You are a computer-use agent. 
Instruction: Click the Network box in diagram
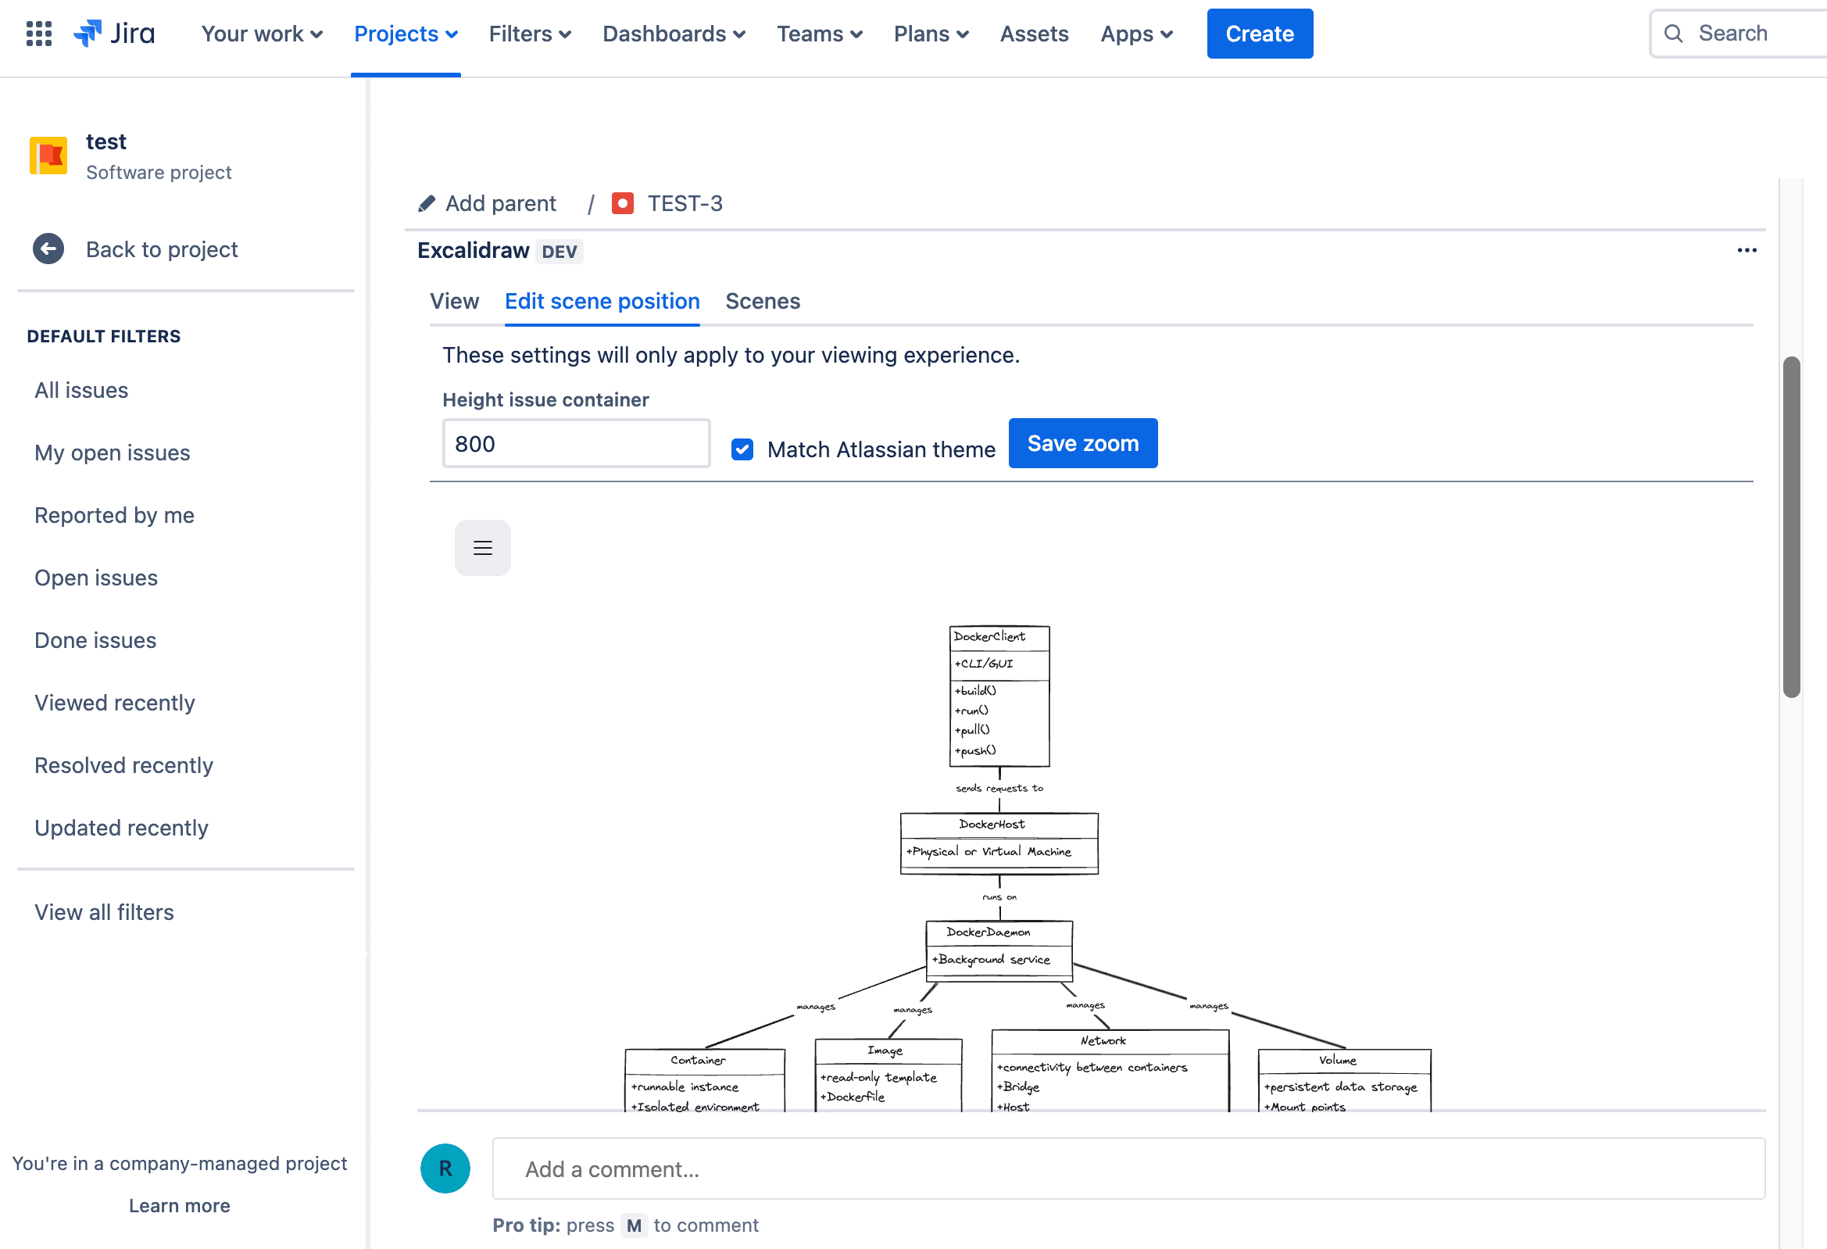1110,1071
